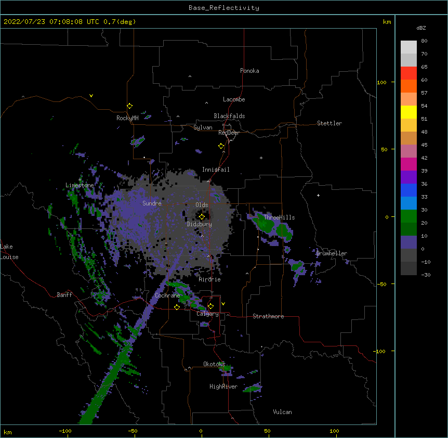Select the bright green legend swatch below 30
This screenshot has width=448, height=438.
click(x=409, y=216)
